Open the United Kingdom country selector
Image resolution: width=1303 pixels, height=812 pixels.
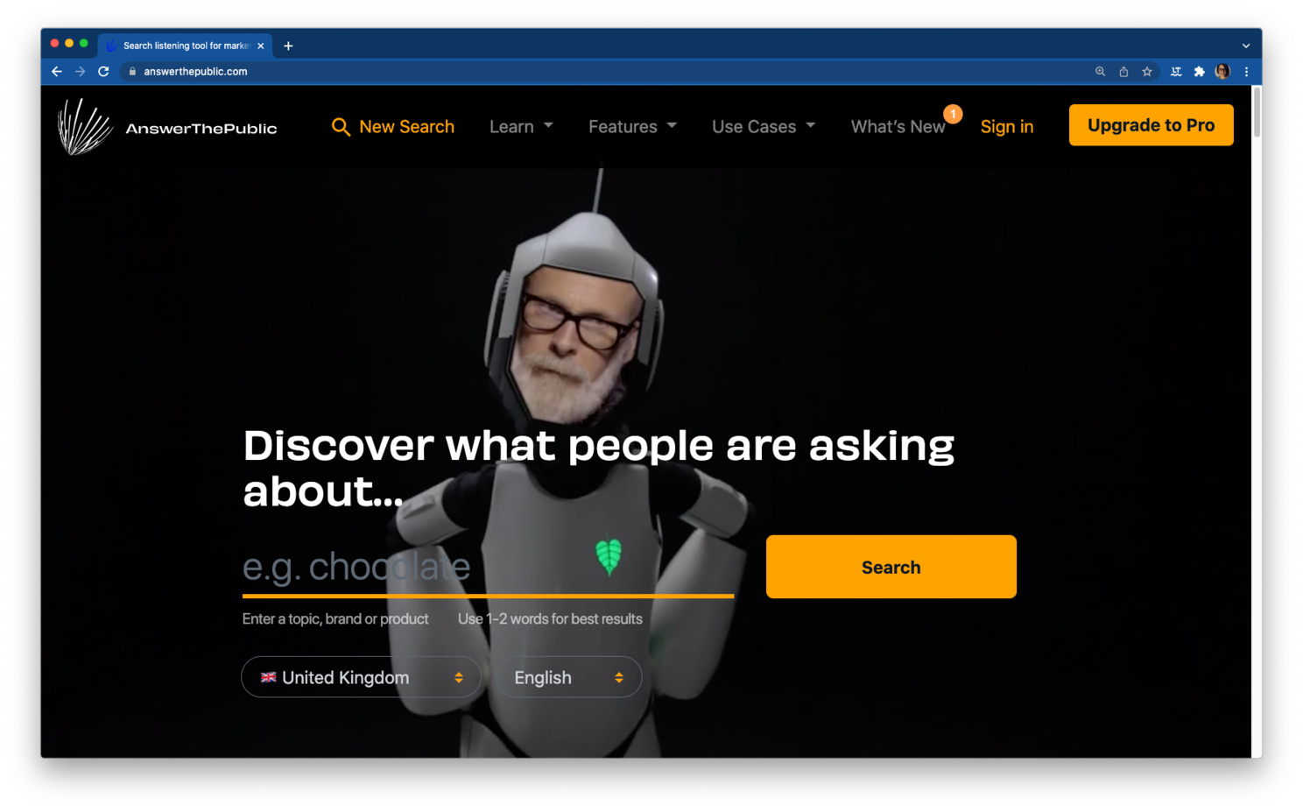click(361, 677)
